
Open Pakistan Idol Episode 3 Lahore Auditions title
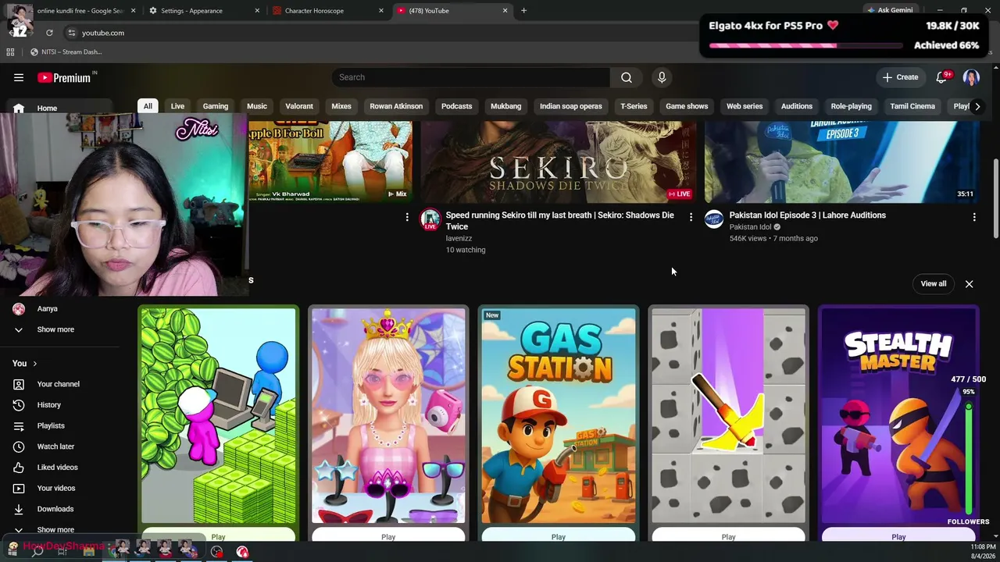[808, 215]
